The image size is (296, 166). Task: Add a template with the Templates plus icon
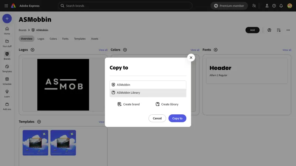tap(39, 122)
